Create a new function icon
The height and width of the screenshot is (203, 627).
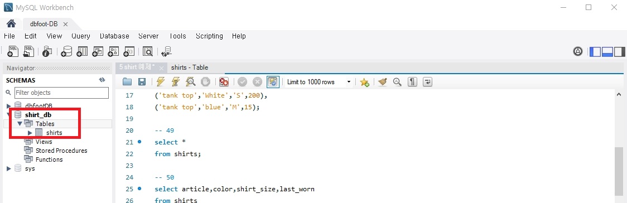click(x=129, y=51)
